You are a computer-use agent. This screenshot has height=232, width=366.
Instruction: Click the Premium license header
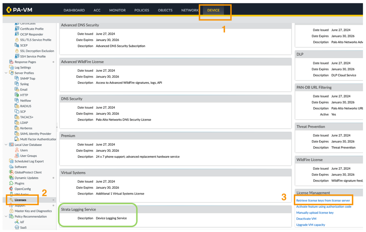click(x=175, y=136)
